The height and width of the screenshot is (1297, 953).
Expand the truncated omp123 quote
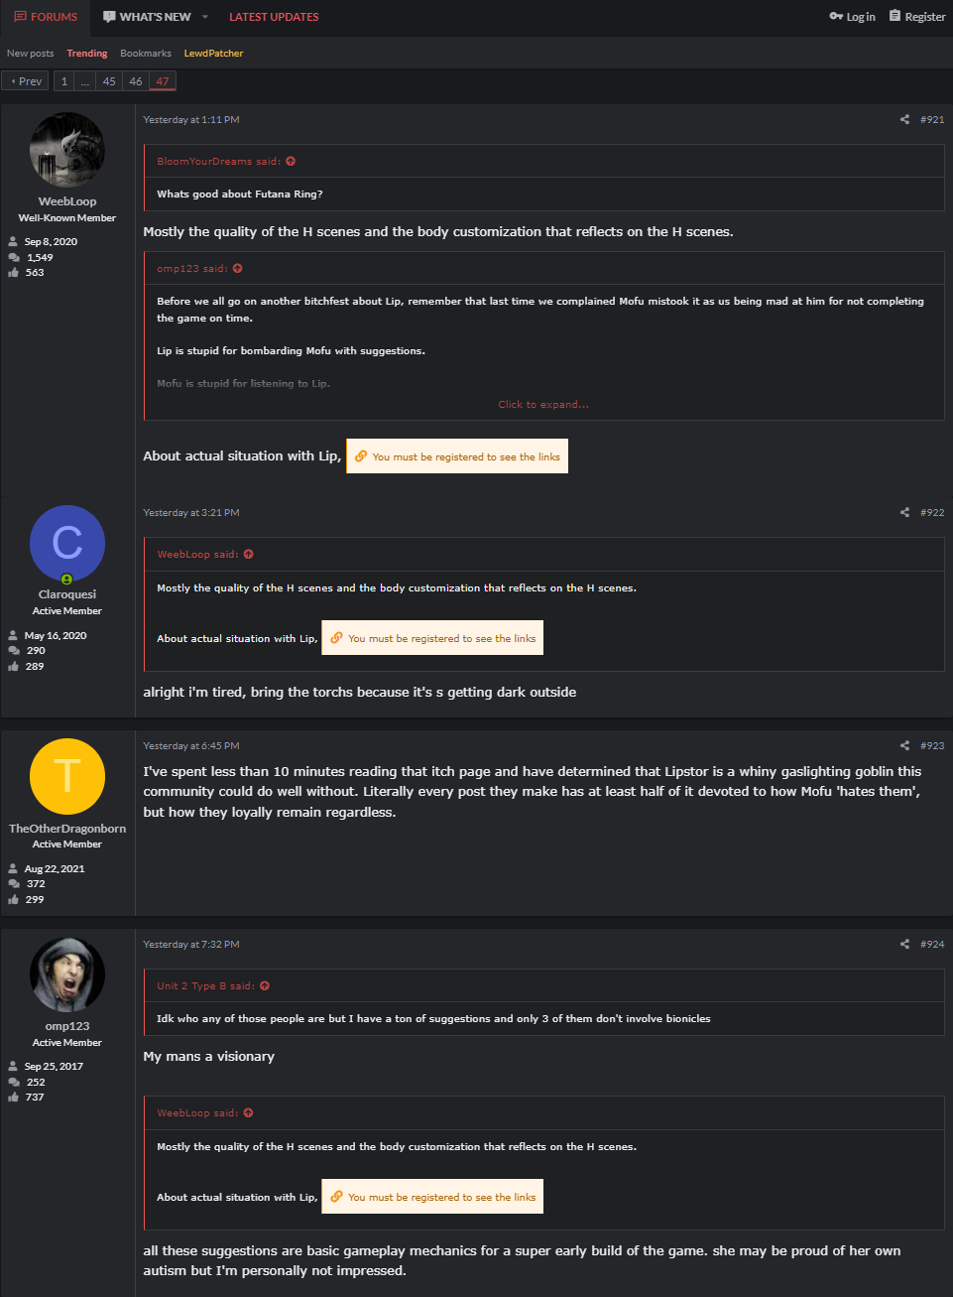[543, 404]
